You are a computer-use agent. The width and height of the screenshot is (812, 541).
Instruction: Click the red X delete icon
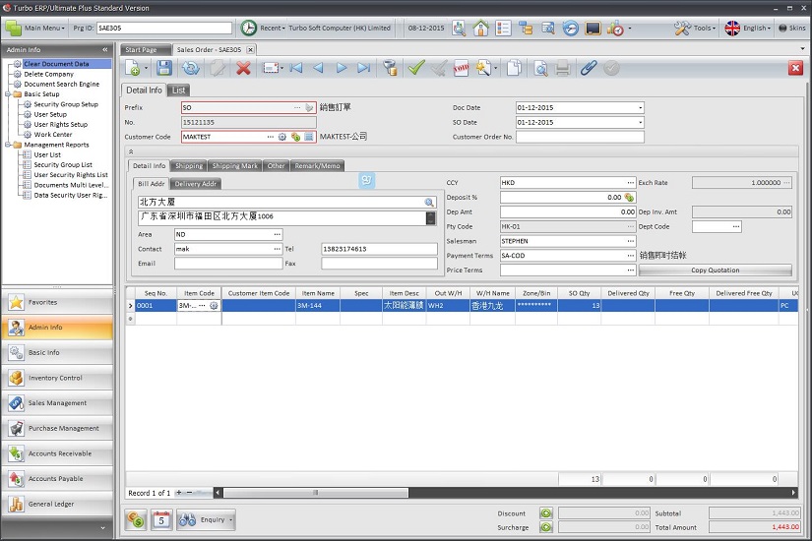[243, 68]
